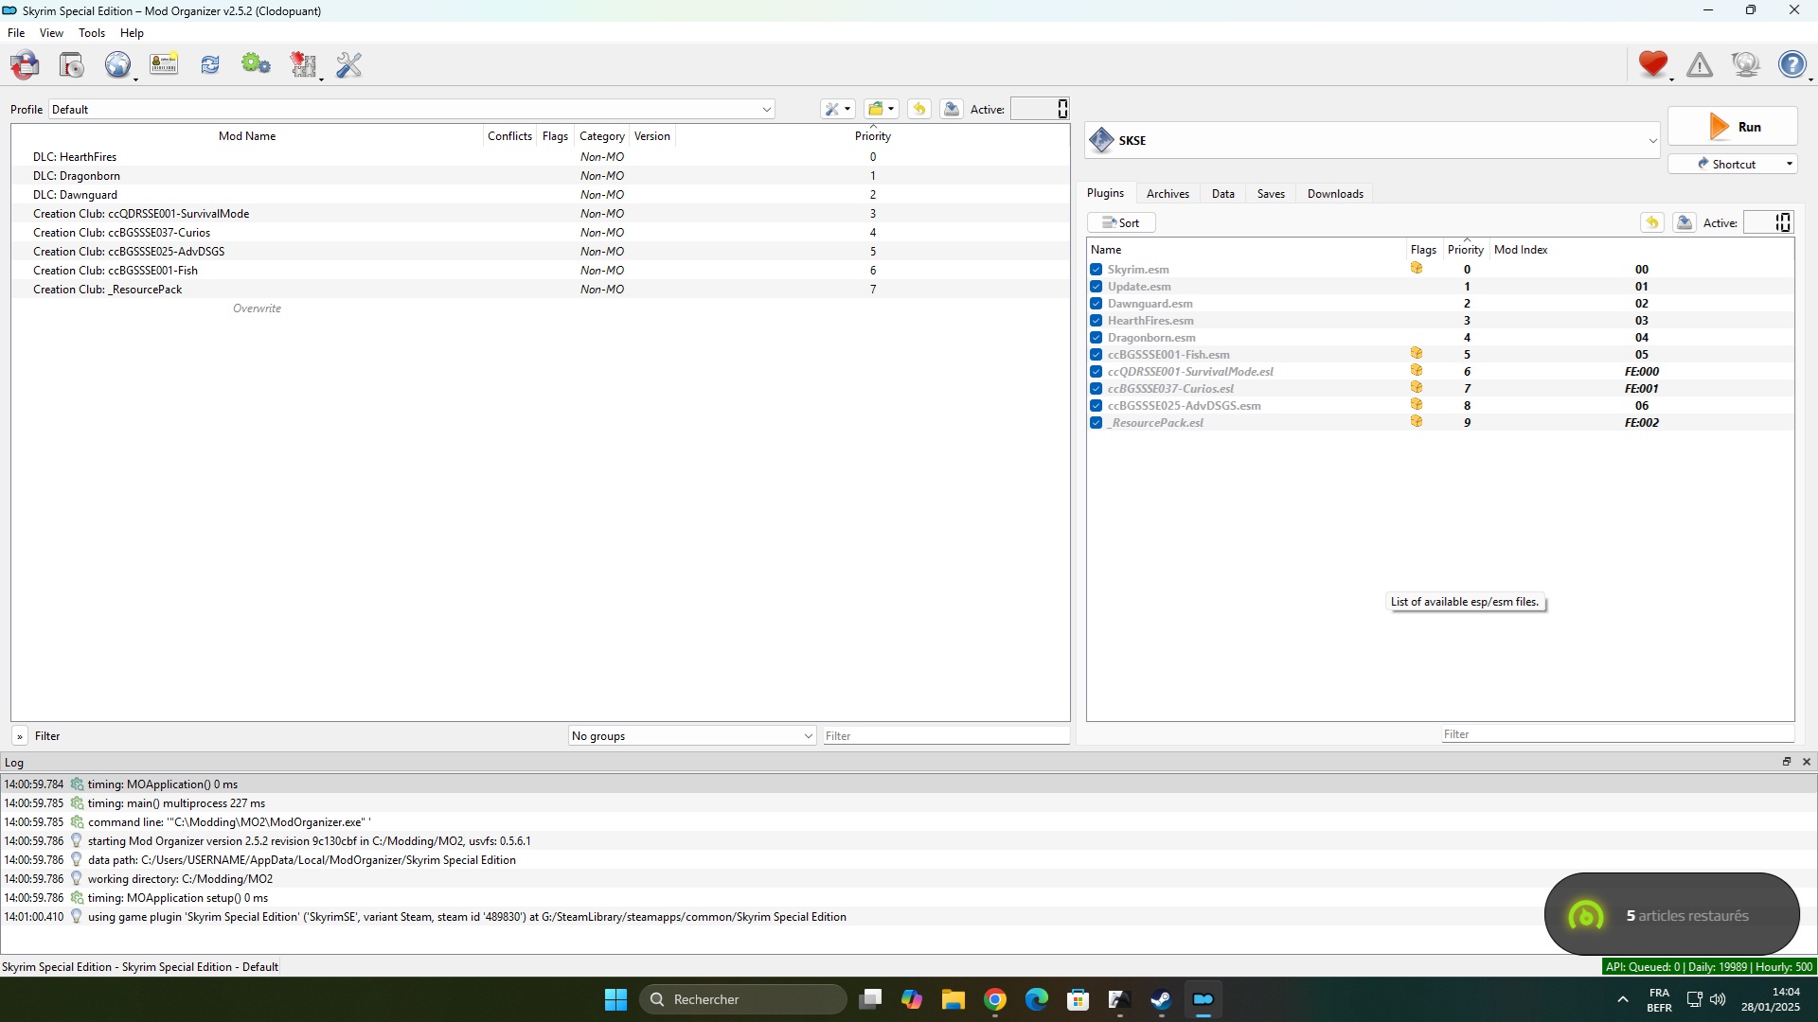1818x1022 pixels.
Task: Switch to the Archives tab
Action: click(x=1167, y=193)
